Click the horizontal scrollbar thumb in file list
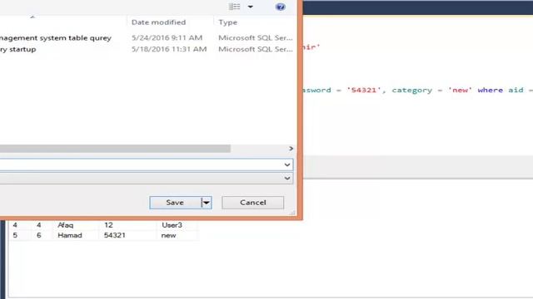Screen dimensions: 533x299 [x=115, y=149]
